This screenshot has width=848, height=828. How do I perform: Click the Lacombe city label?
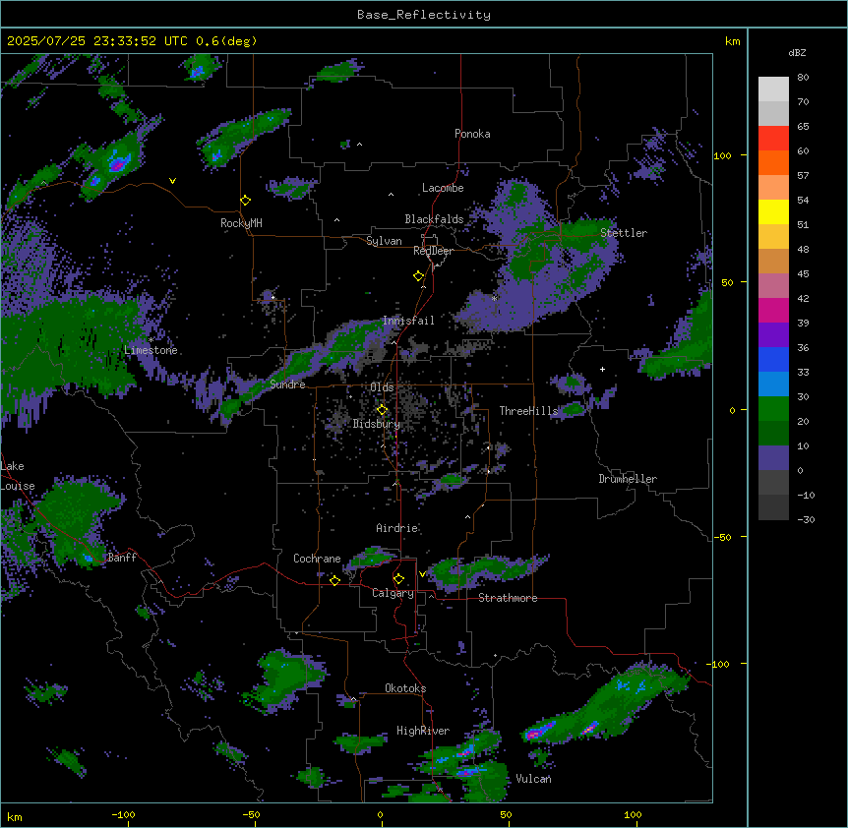point(443,188)
